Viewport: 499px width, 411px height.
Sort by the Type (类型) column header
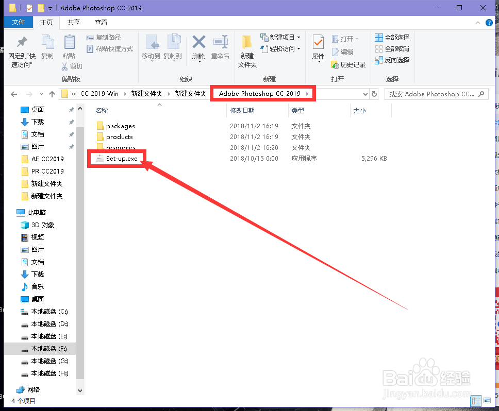coord(298,111)
